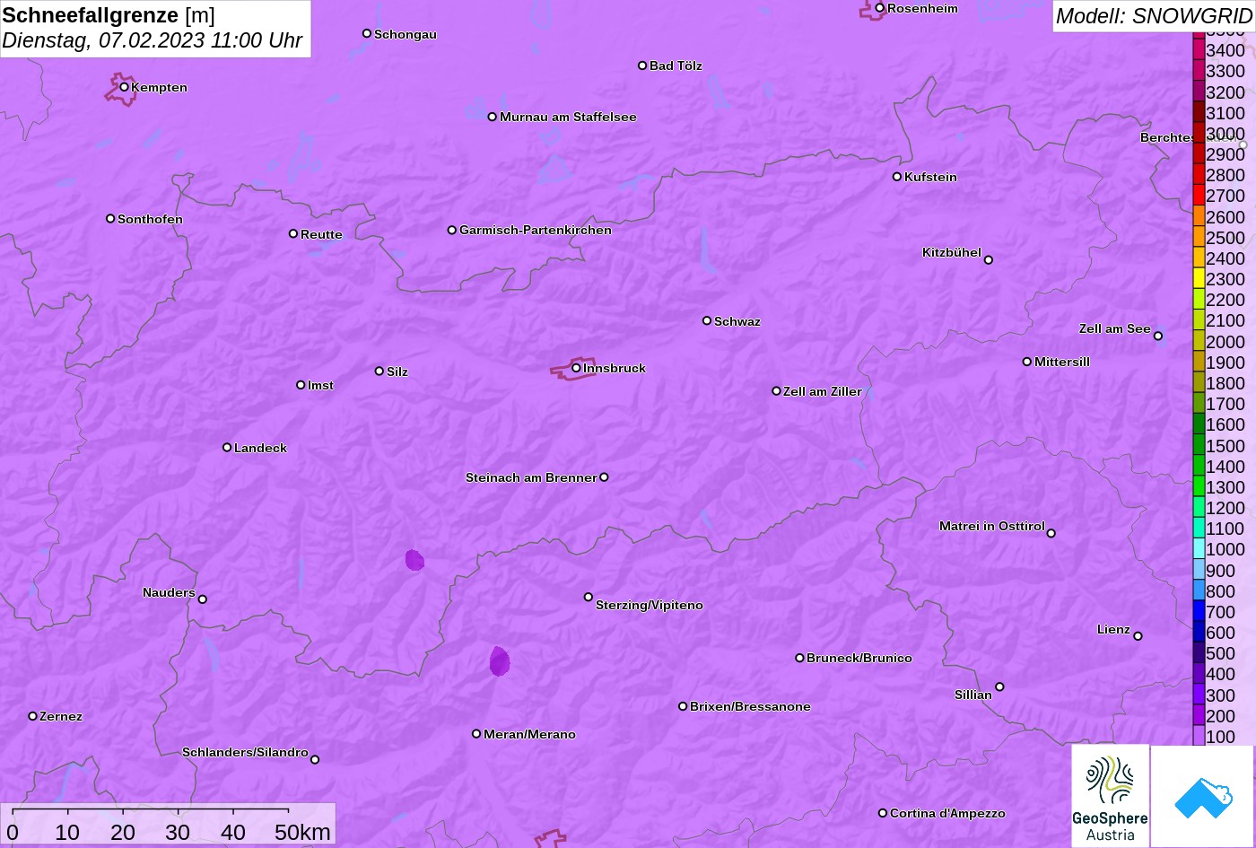
Task: Select the Kufstein location dot
Action: coord(896,177)
